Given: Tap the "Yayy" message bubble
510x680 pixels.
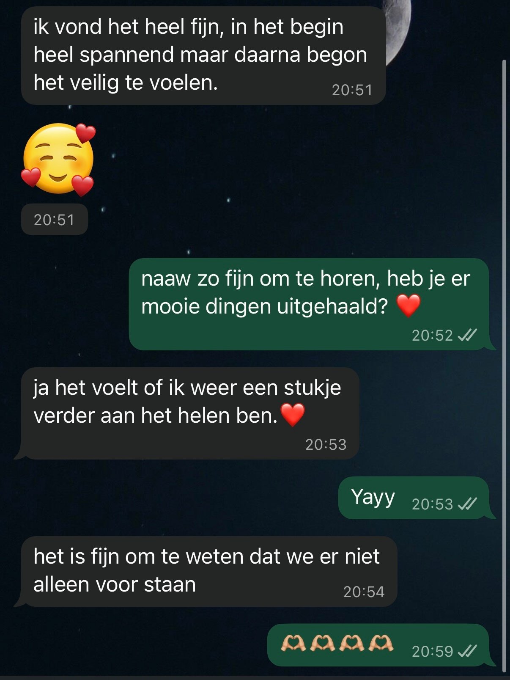Looking at the screenshot, I should coord(414,498).
